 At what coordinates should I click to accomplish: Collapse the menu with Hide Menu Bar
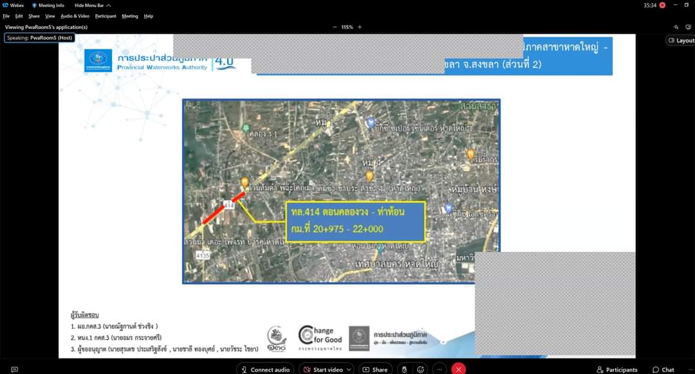[93, 5]
